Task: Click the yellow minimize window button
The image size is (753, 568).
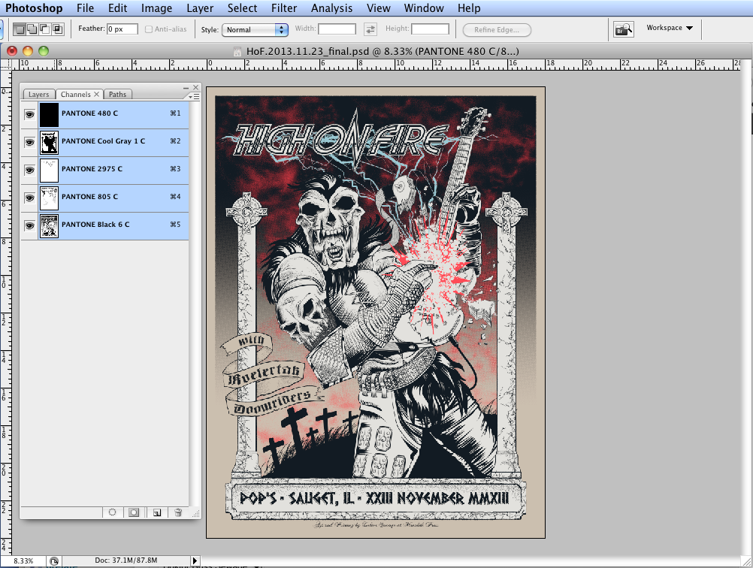Action: 28,51
